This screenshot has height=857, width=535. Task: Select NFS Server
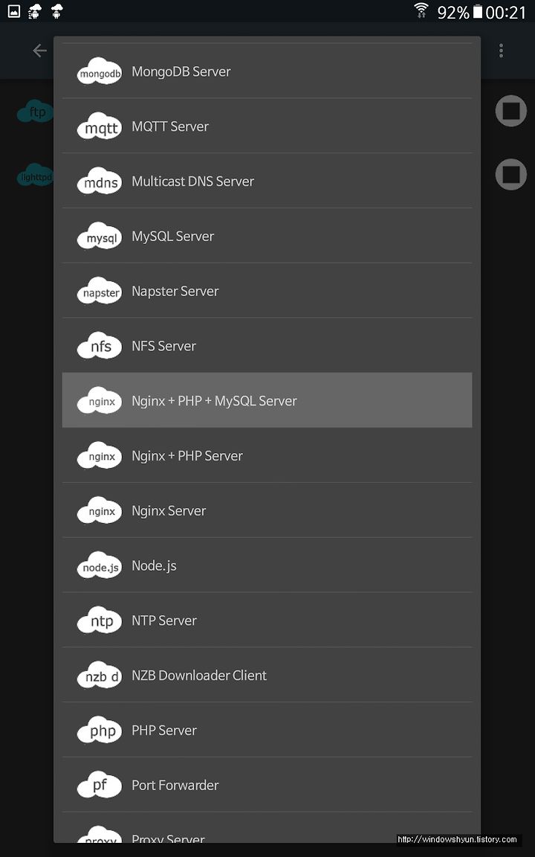(267, 346)
